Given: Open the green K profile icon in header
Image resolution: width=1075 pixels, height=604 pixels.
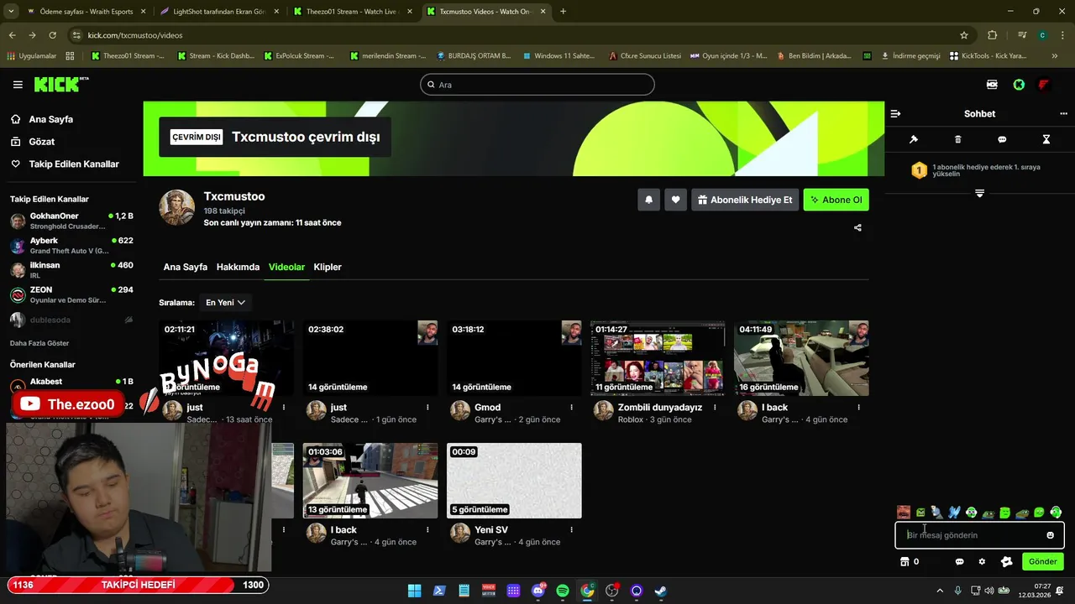Looking at the screenshot, I should (1019, 85).
